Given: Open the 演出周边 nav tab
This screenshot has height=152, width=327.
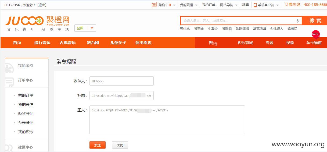Looking at the screenshot, I should point(143,43).
